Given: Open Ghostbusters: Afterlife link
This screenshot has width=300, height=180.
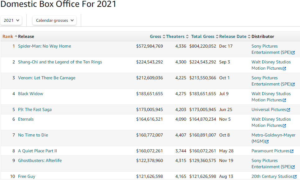Looking at the screenshot, I should [40, 160].
